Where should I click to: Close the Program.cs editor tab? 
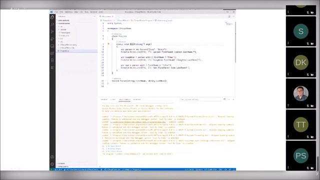[112, 16]
